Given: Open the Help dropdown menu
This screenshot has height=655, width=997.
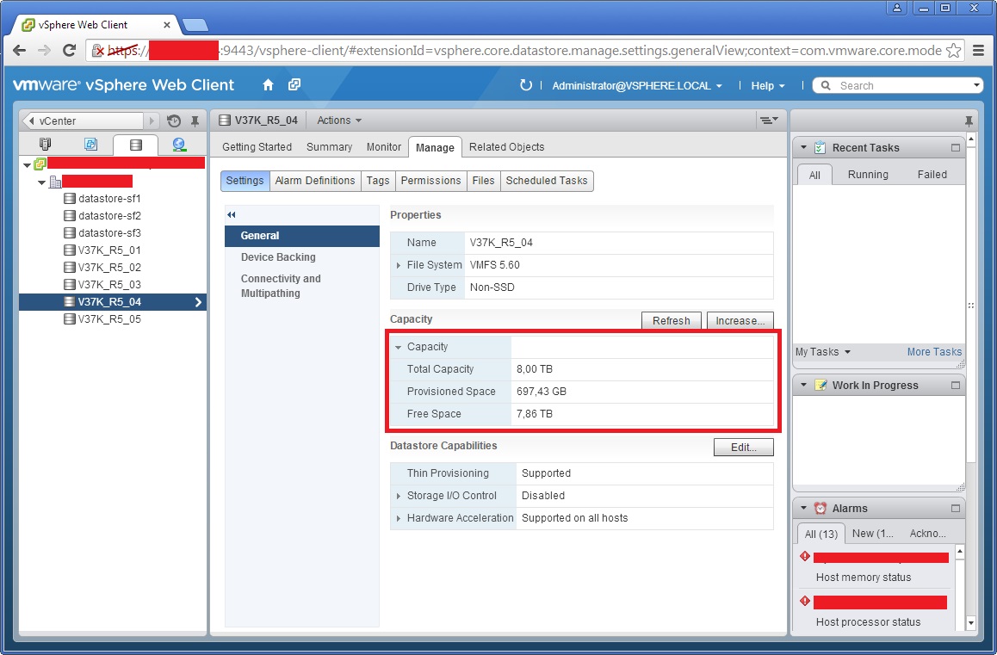Looking at the screenshot, I should coord(767,86).
